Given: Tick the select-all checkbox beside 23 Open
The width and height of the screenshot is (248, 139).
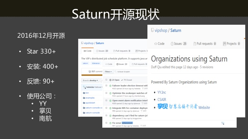Looking at the screenshot, I should (x=106, y=80).
